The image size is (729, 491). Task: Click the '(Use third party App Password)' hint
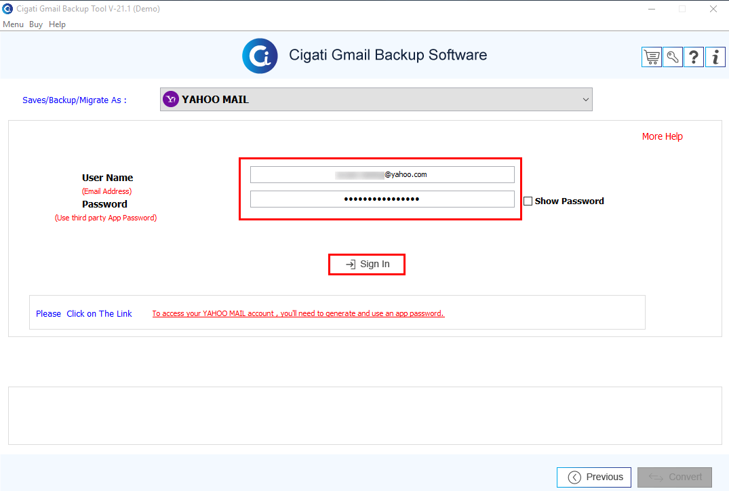point(106,218)
